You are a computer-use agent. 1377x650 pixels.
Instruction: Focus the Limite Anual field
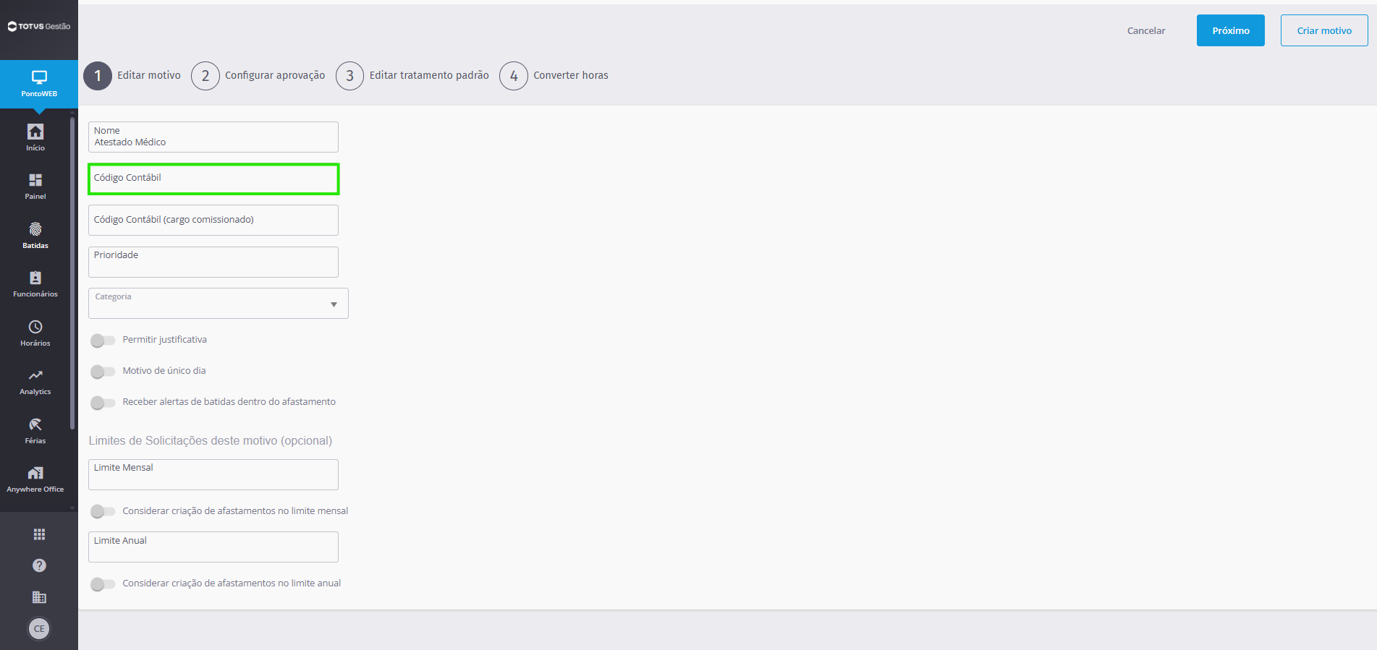click(213, 547)
